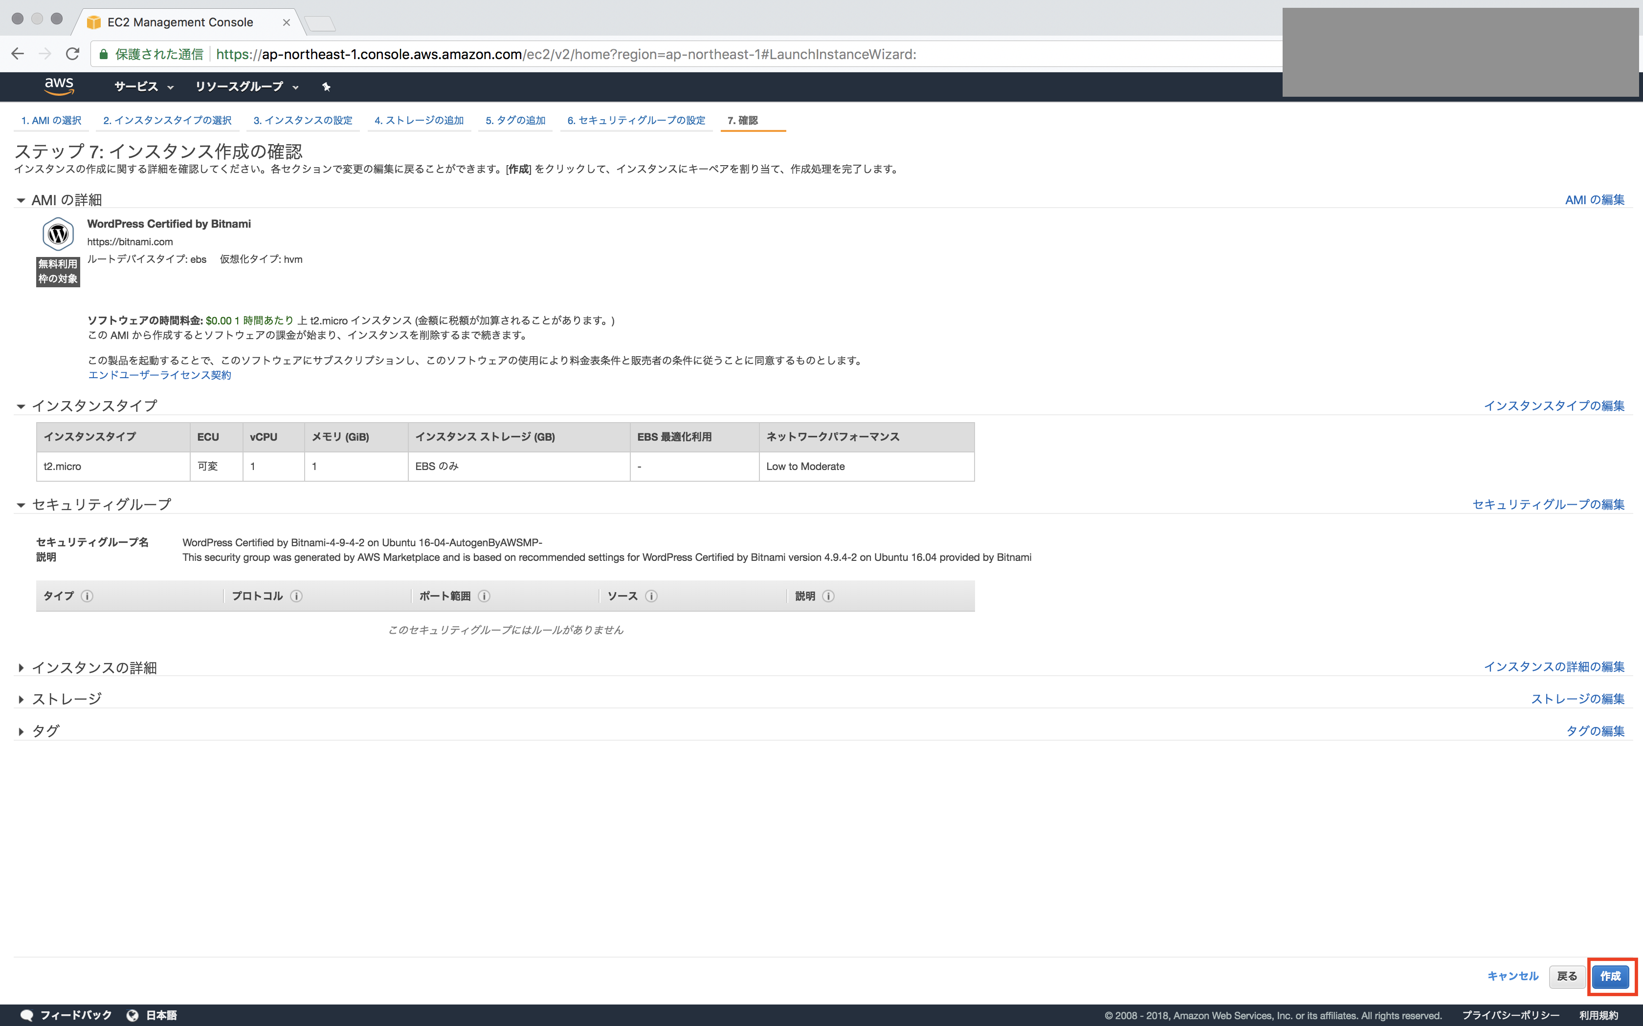The image size is (1643, 1026).
Task: Click the https://bitnami.com text
Action: [x=130, y=241]
